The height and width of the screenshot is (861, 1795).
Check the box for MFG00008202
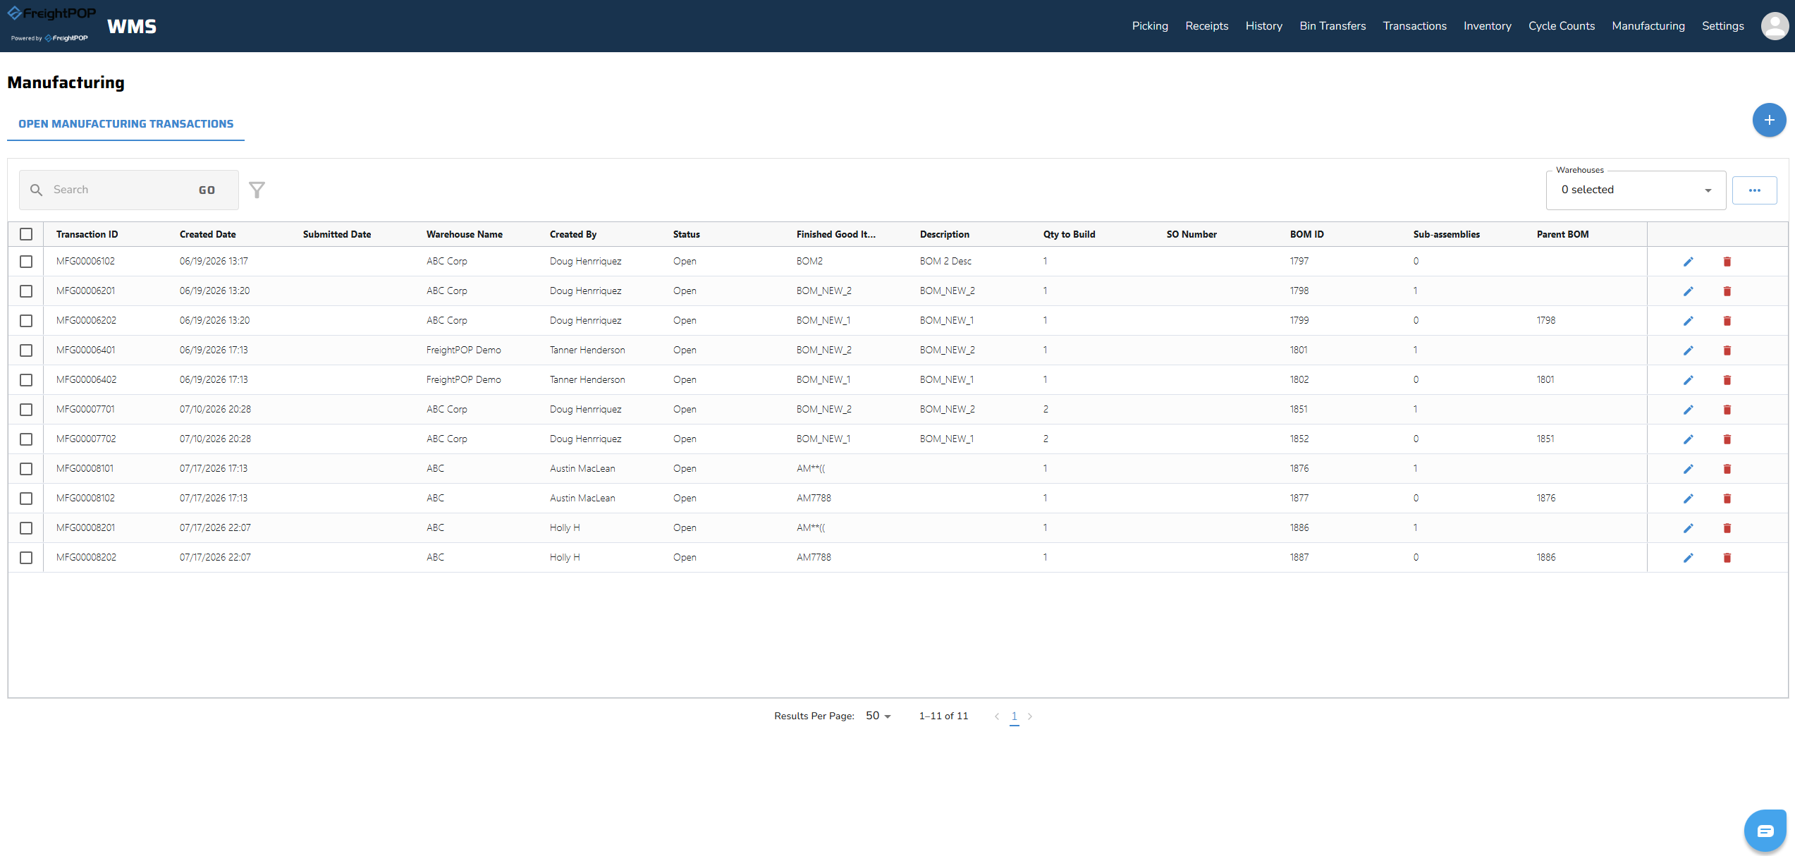coord(26,558)
